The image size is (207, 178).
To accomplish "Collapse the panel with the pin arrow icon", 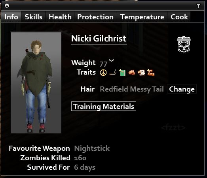I will coord(198,6).
